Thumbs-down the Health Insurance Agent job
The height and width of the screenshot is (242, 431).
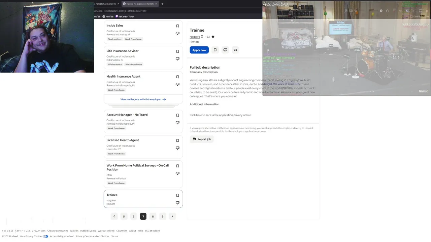tap(177, 84)
